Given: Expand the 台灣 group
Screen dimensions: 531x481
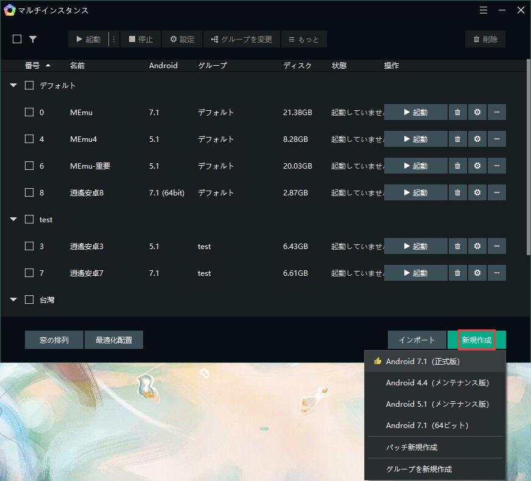Looking at the screenshot, I should (13, 299).
